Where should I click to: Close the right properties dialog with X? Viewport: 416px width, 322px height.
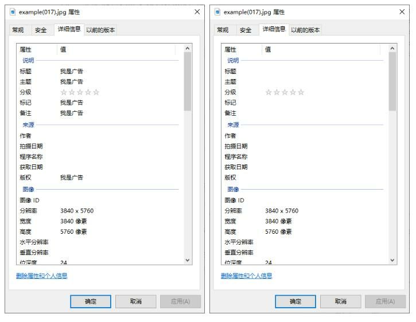402,12
